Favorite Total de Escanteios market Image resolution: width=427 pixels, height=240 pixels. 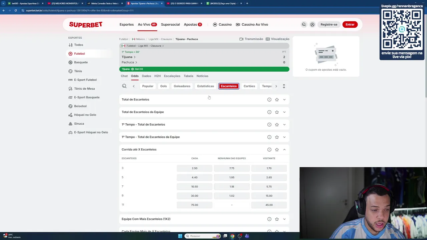pos(277,99)
